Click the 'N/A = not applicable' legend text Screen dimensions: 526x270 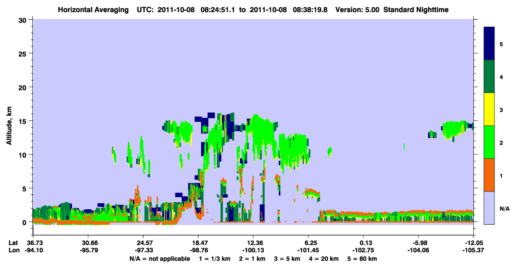click(x=159, y=258)
